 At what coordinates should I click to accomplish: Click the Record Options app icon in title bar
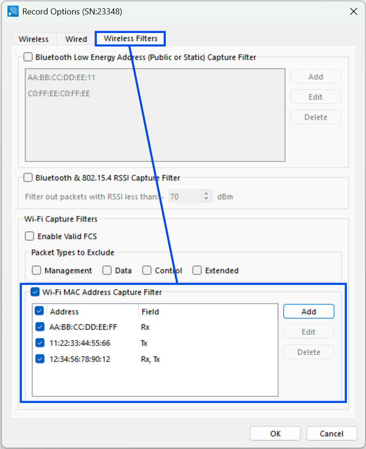pyautogui.click(x=13, y=12)
